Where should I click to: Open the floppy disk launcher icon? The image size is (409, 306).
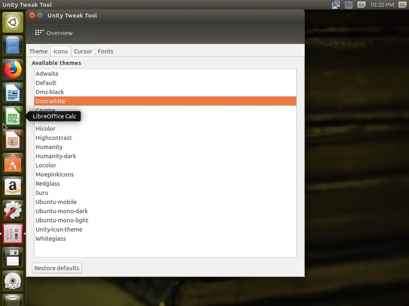tap(13, 258)
